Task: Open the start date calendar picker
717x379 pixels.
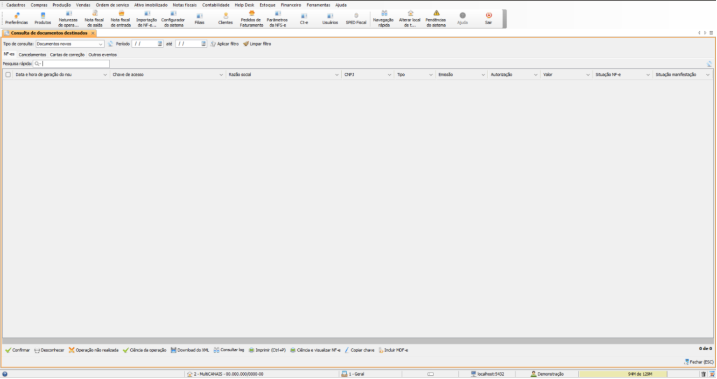Action: point(160,44)
